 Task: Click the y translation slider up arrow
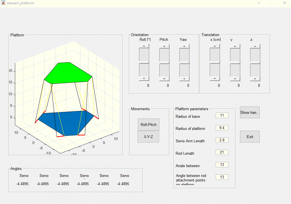tap(235, 46)
